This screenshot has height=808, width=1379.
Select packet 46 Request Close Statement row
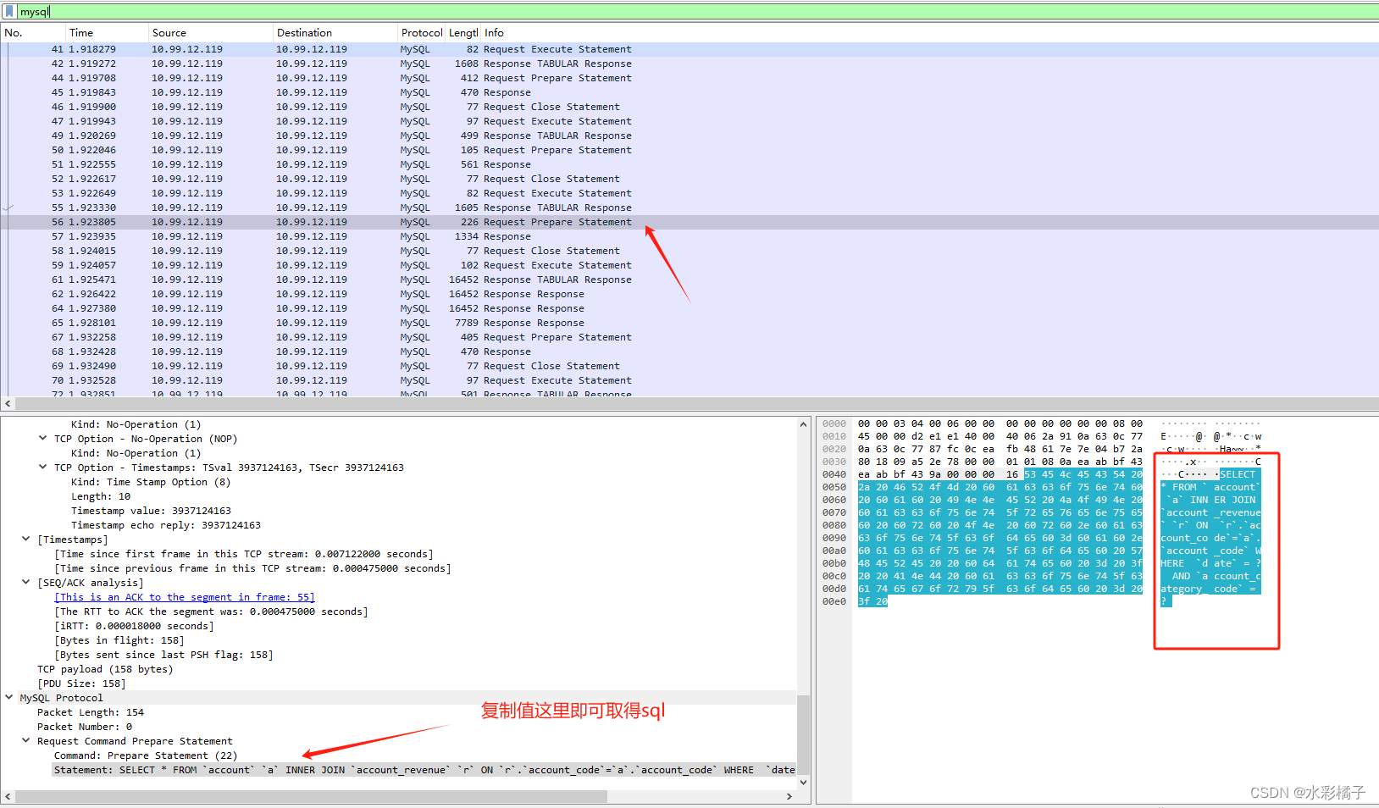[689, 107]
